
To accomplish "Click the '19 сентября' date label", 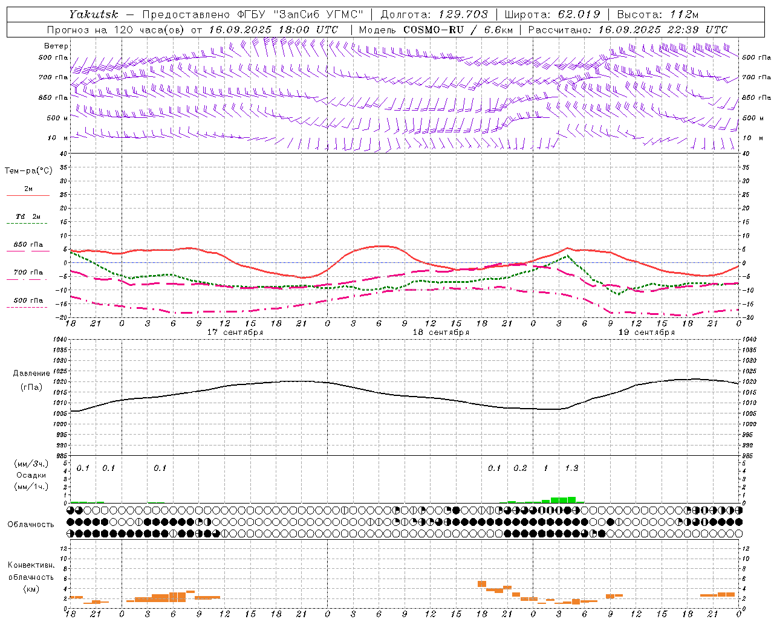I will [x=646, y=332].
